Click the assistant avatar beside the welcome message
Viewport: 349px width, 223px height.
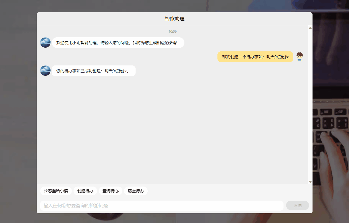[45, 42]
